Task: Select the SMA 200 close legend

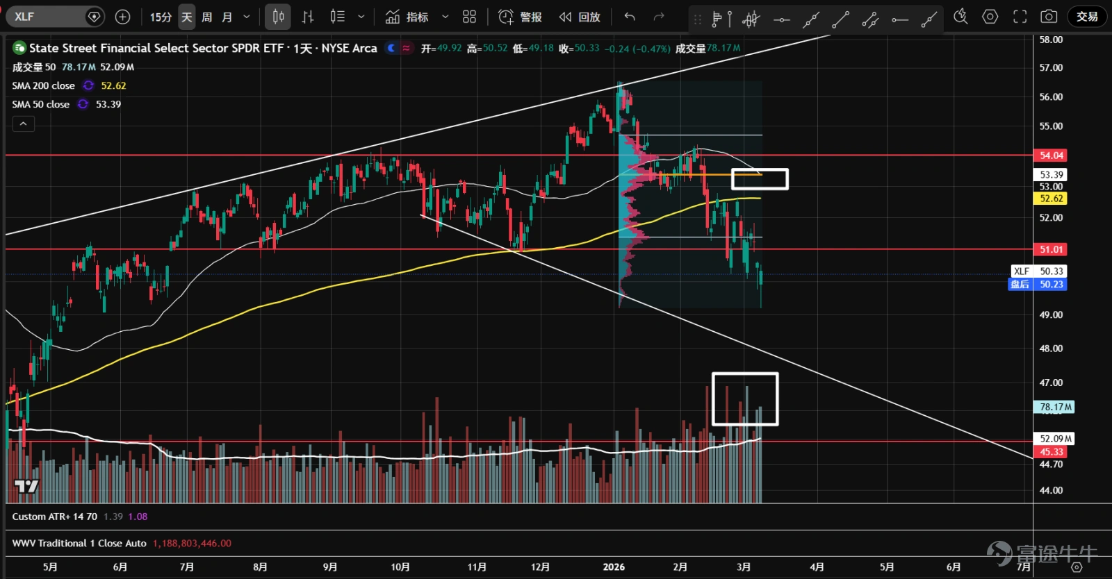Action: (43, 85)
